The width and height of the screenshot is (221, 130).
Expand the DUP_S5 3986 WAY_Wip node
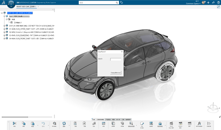[x=4, y=26]
